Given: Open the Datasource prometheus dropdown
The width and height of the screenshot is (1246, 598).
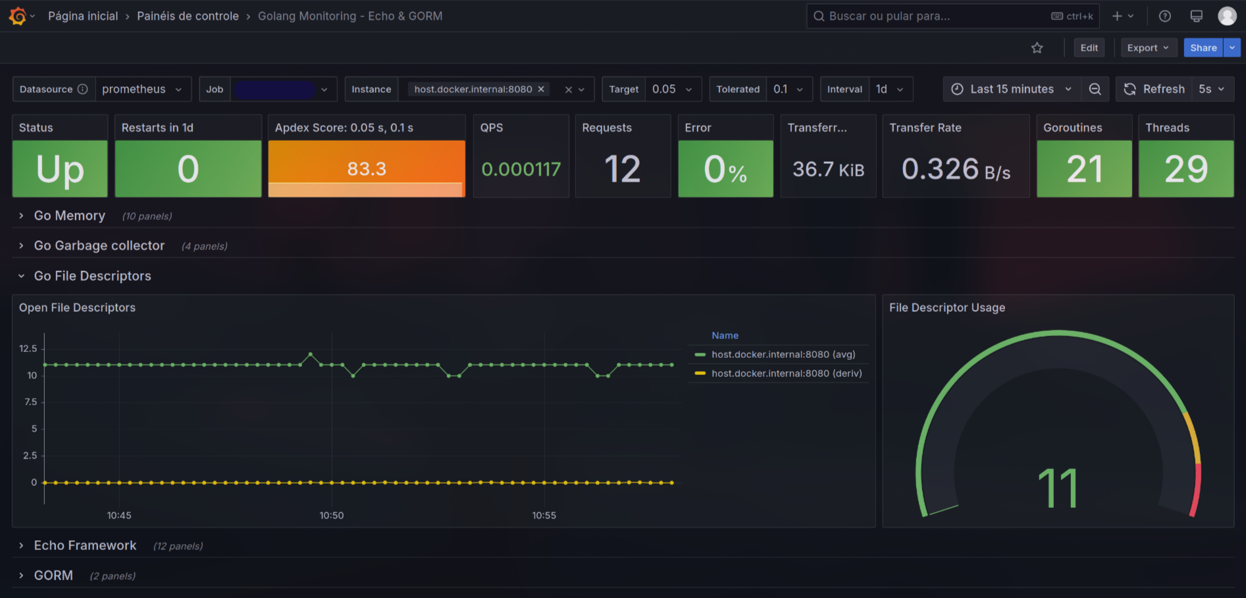Looking at the screenshot, I should point(143,89).
